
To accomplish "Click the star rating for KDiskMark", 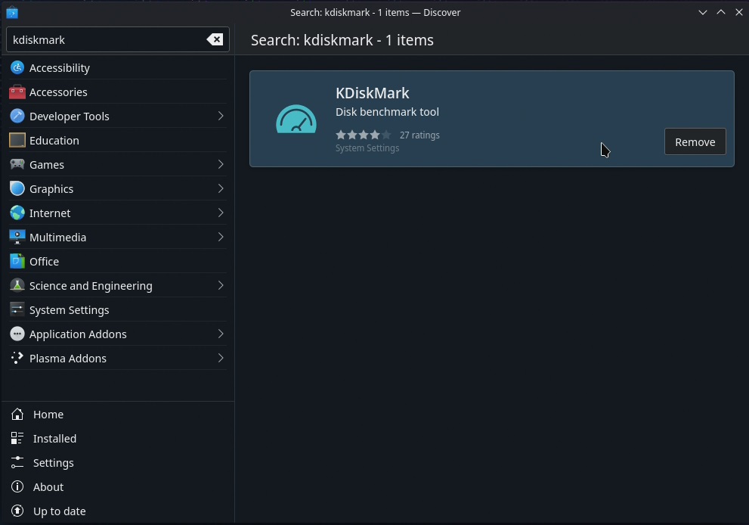I will [x=363, y=135].
